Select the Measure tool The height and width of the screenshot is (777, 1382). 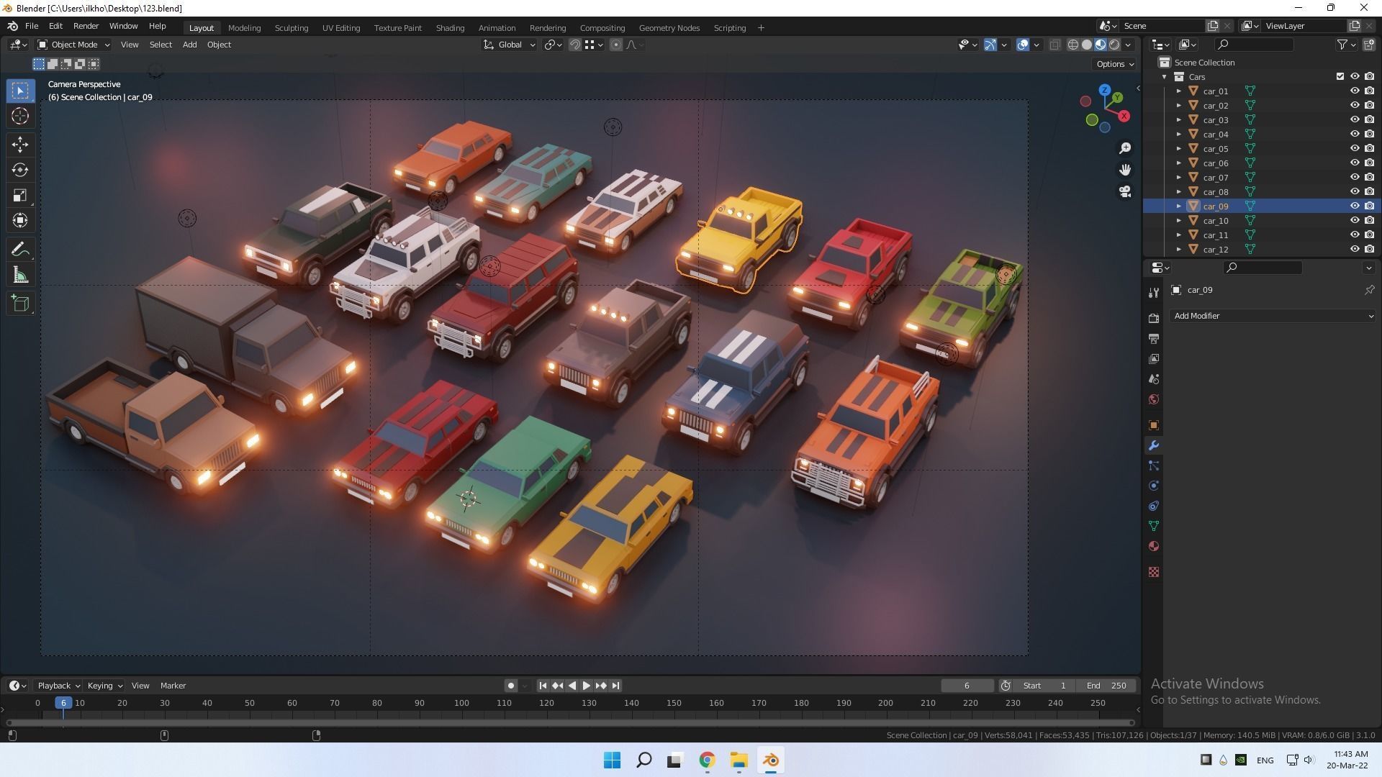coord(20,276)
